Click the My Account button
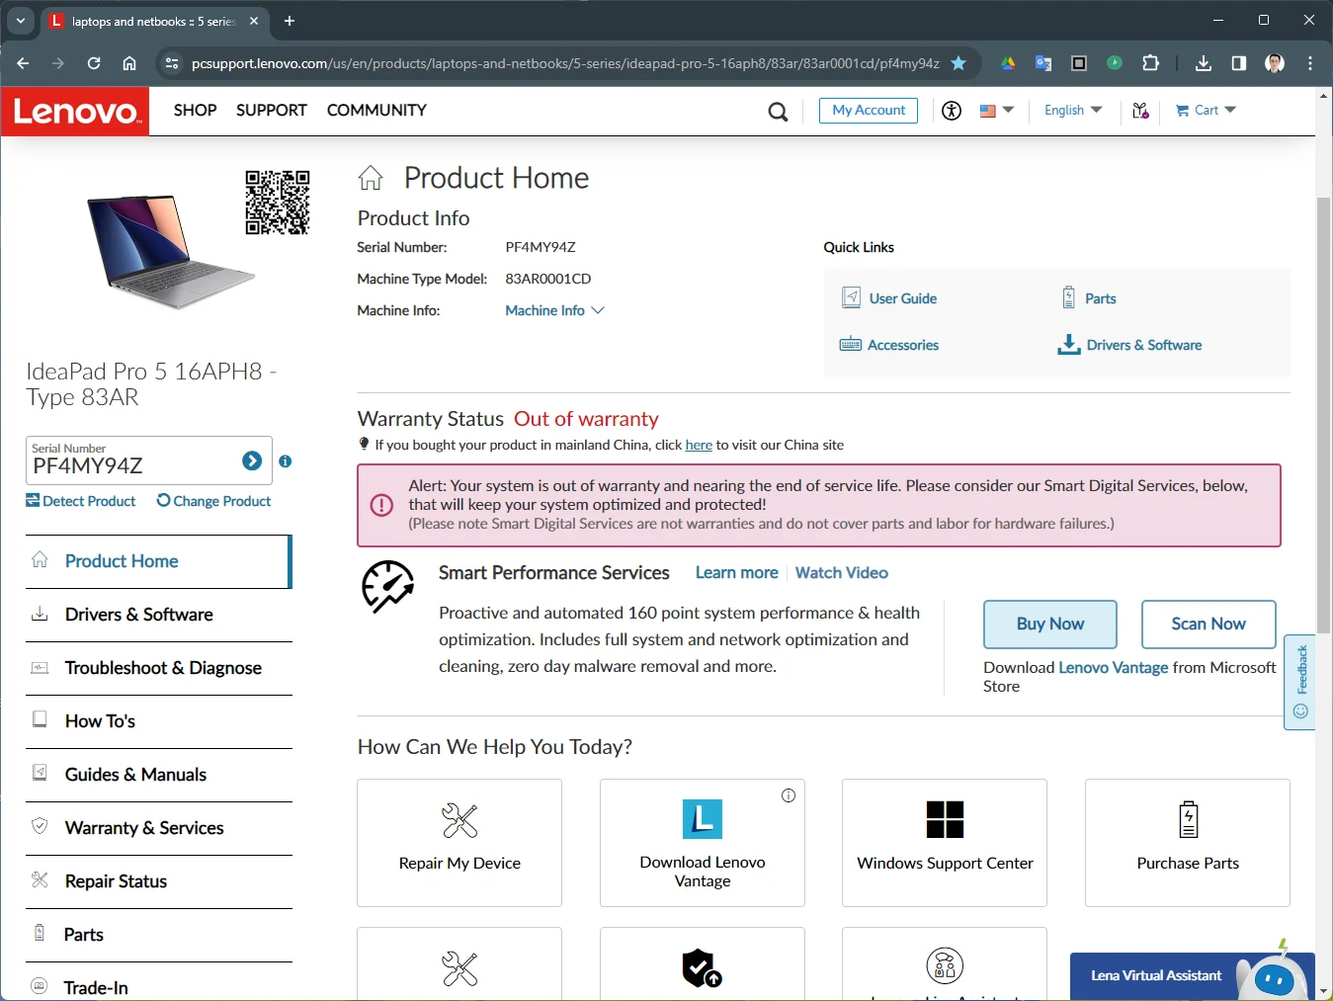The height and width of the screenshot is (1001, 1333). point(869,111)
